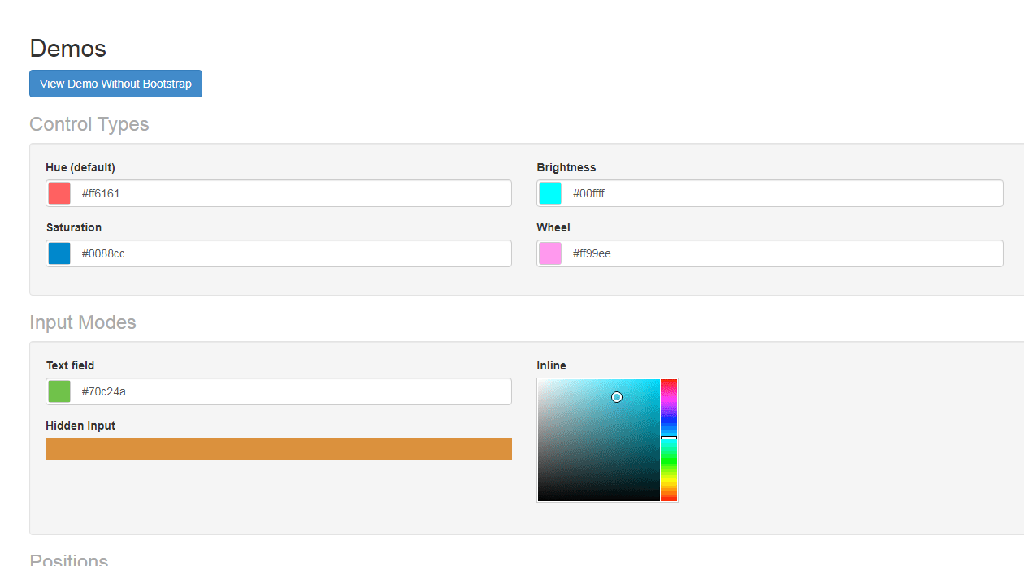Click the inline hue slider marker

669,438
